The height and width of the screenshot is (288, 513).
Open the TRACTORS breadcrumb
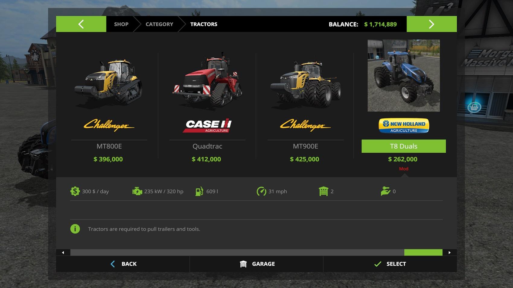tap(204, 24)
